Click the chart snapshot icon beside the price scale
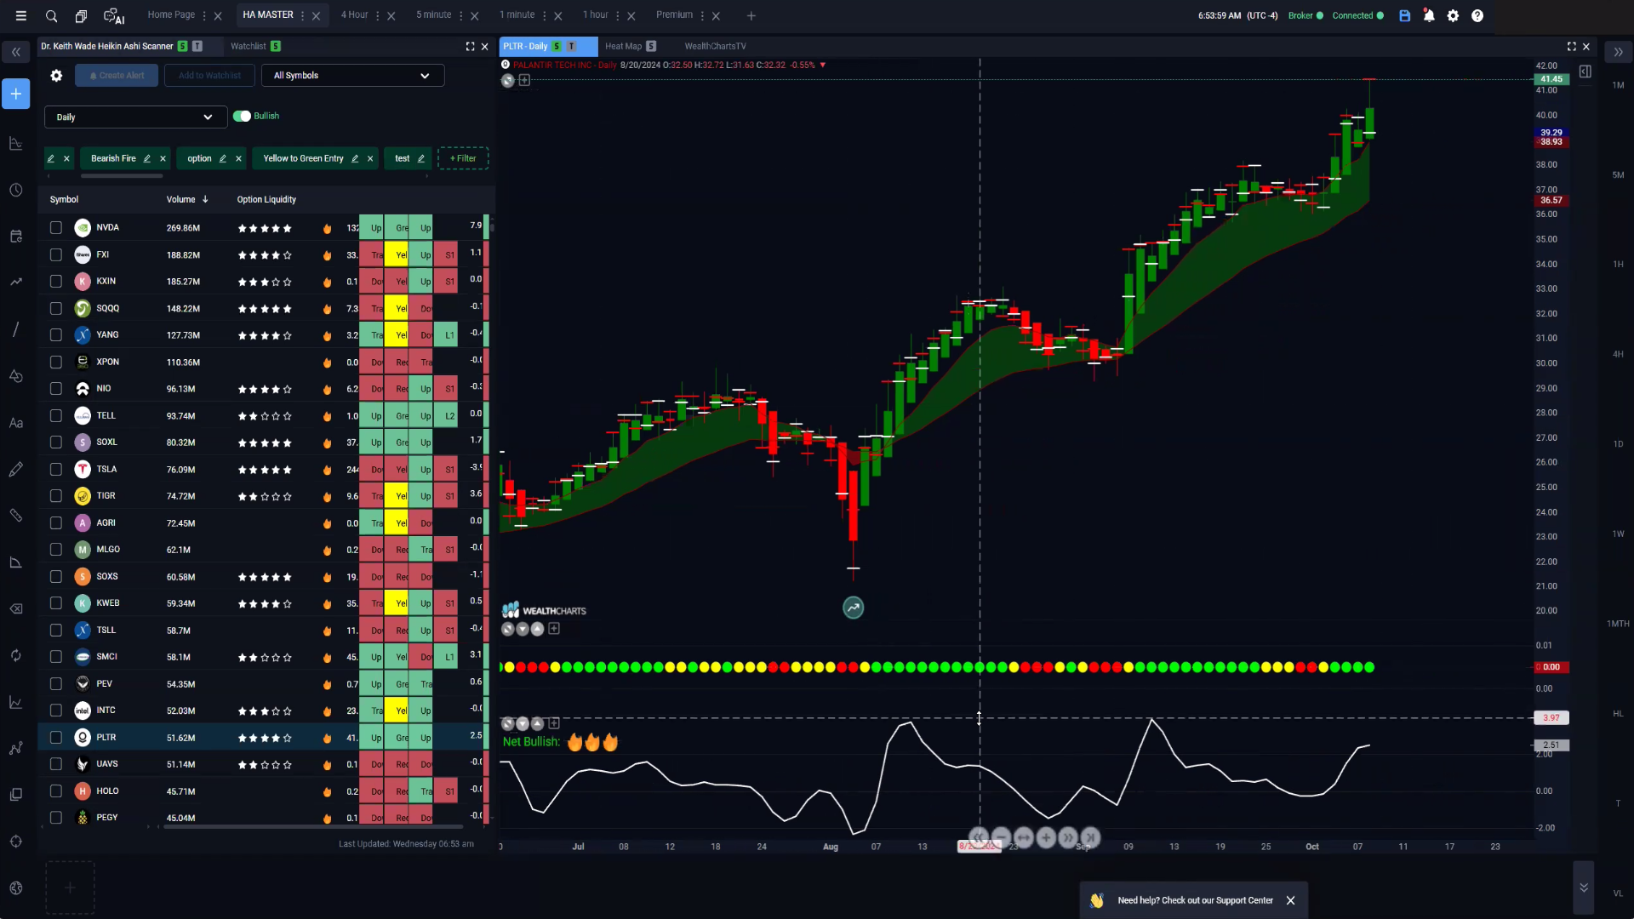 tap(1585, 72)
